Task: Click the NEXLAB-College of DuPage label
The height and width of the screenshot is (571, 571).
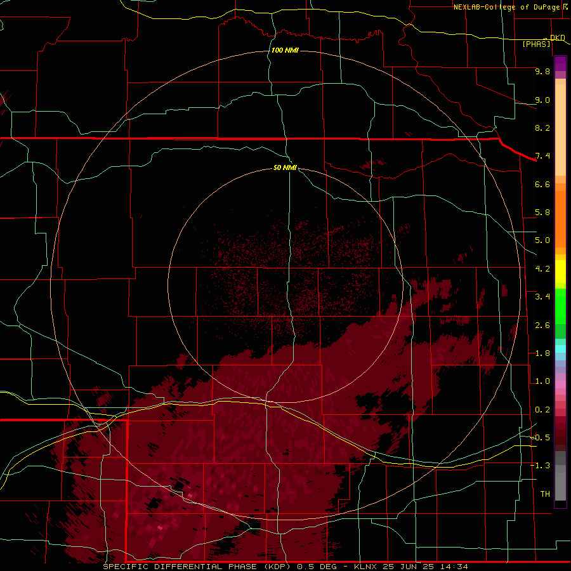Action: tap(506, 7)
